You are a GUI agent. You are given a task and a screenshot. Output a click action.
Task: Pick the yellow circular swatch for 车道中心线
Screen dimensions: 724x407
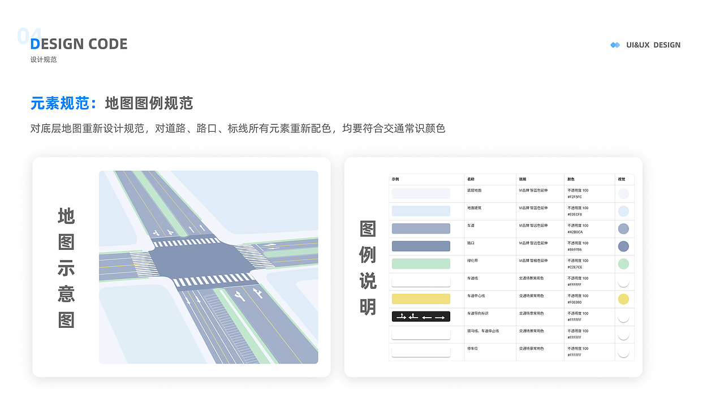[623, 299]
